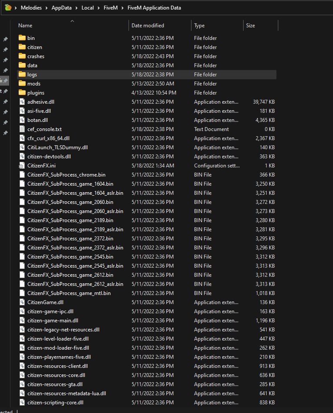Click the CitizenFX.ini settings file icon
Viewport: 333px width, 413px height.
[x=22, y=166]
